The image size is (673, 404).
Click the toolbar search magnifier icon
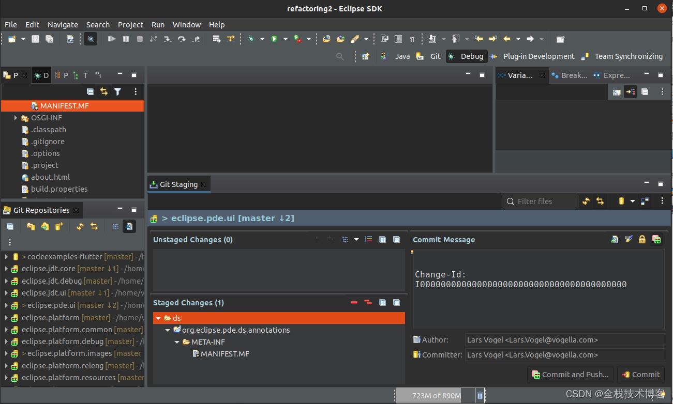point(340,56)
